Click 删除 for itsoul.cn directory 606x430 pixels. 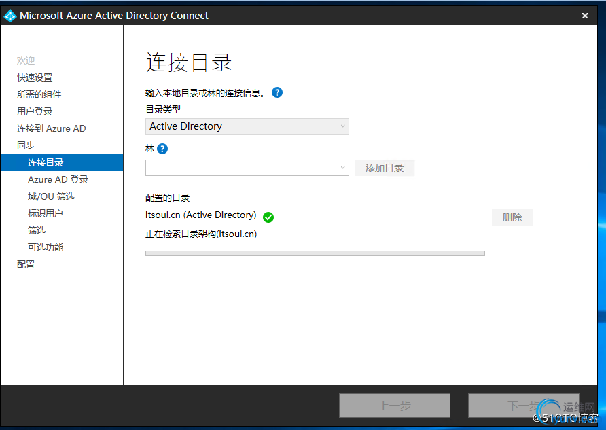pos(512,217)
